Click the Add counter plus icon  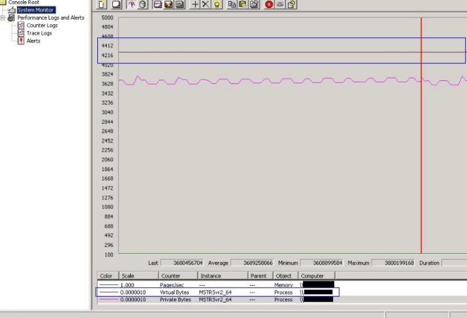pyautogui.click(x=195, y=4)
